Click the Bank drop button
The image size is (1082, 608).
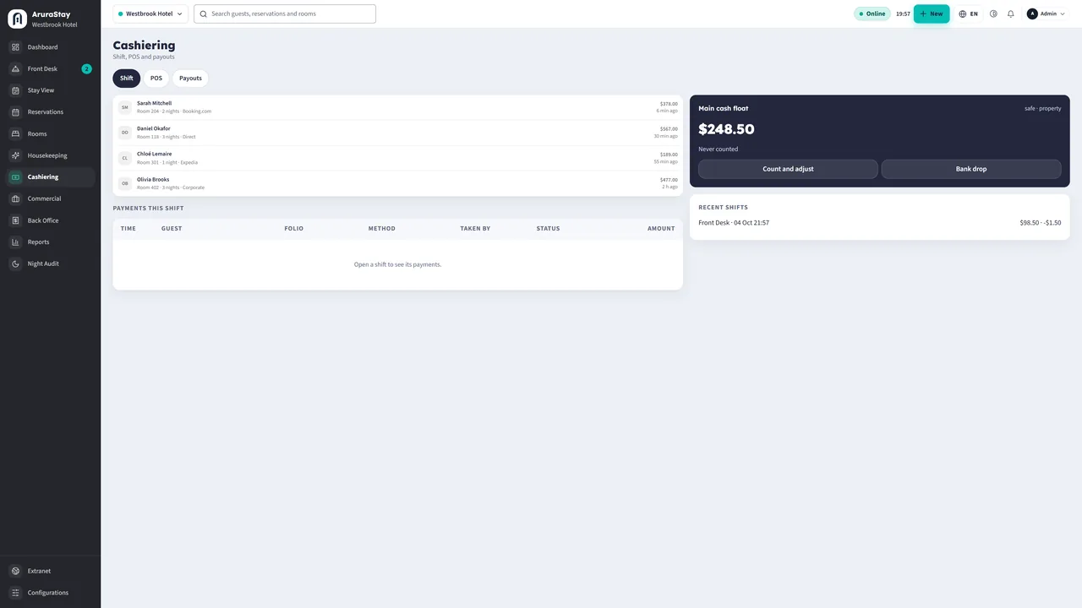pos(971,169)
